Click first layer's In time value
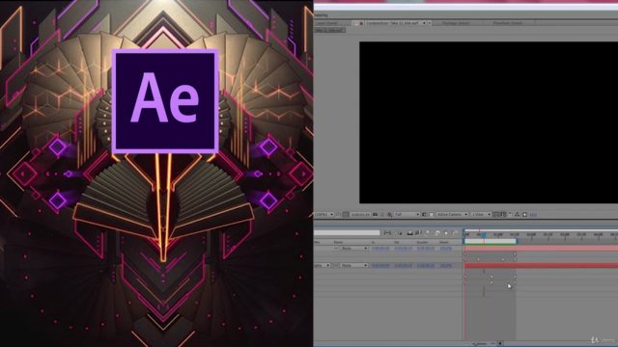The height and width of the screenshot is (347, 618). coord(380,249)
